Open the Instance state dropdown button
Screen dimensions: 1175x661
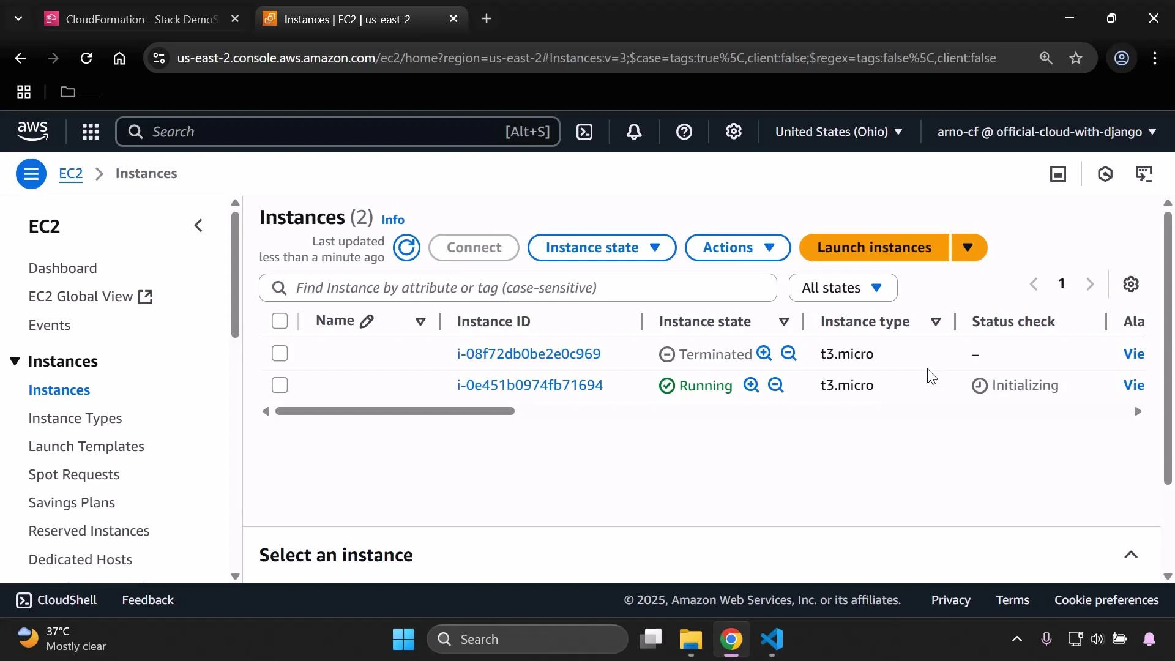pos(602,248)
